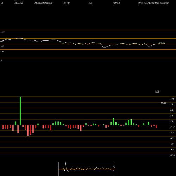
Task: Click the 60 axis label on MR chart
Action: pos(171,110)
